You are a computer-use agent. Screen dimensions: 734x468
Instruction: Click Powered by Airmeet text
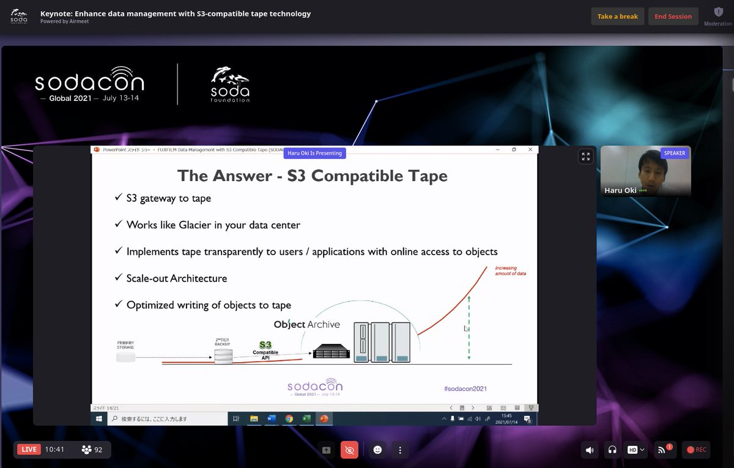click(64, 21)
